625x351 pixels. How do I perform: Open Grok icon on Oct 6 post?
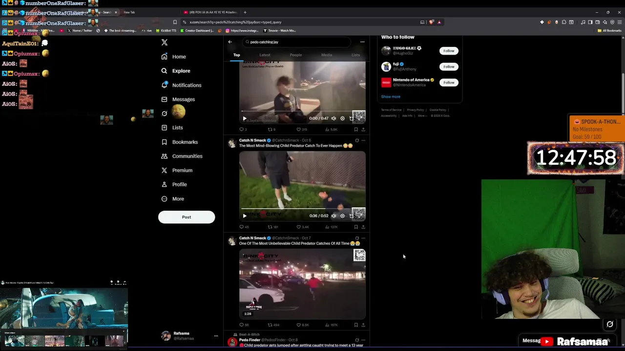pos(357,140)
